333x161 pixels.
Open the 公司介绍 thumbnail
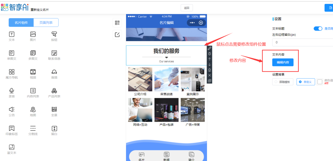tap(140, 79)
